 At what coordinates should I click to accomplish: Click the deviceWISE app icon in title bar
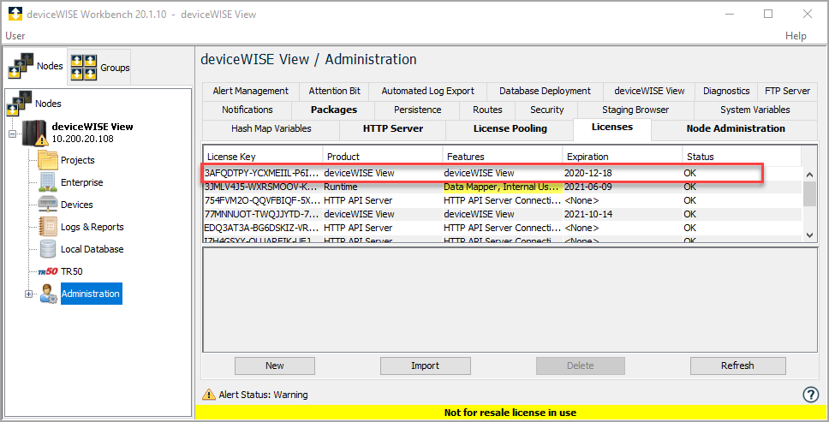(15, 14)
